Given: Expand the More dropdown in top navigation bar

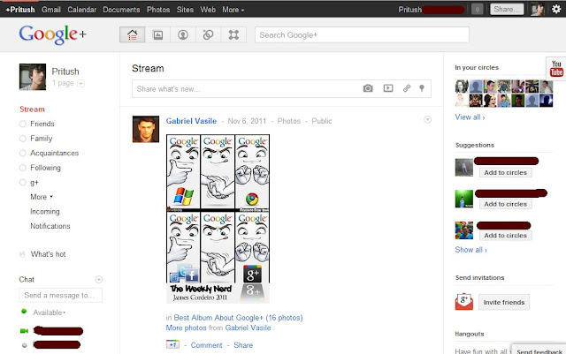Looking at the screenshot, I should click(x=233, y=10).
